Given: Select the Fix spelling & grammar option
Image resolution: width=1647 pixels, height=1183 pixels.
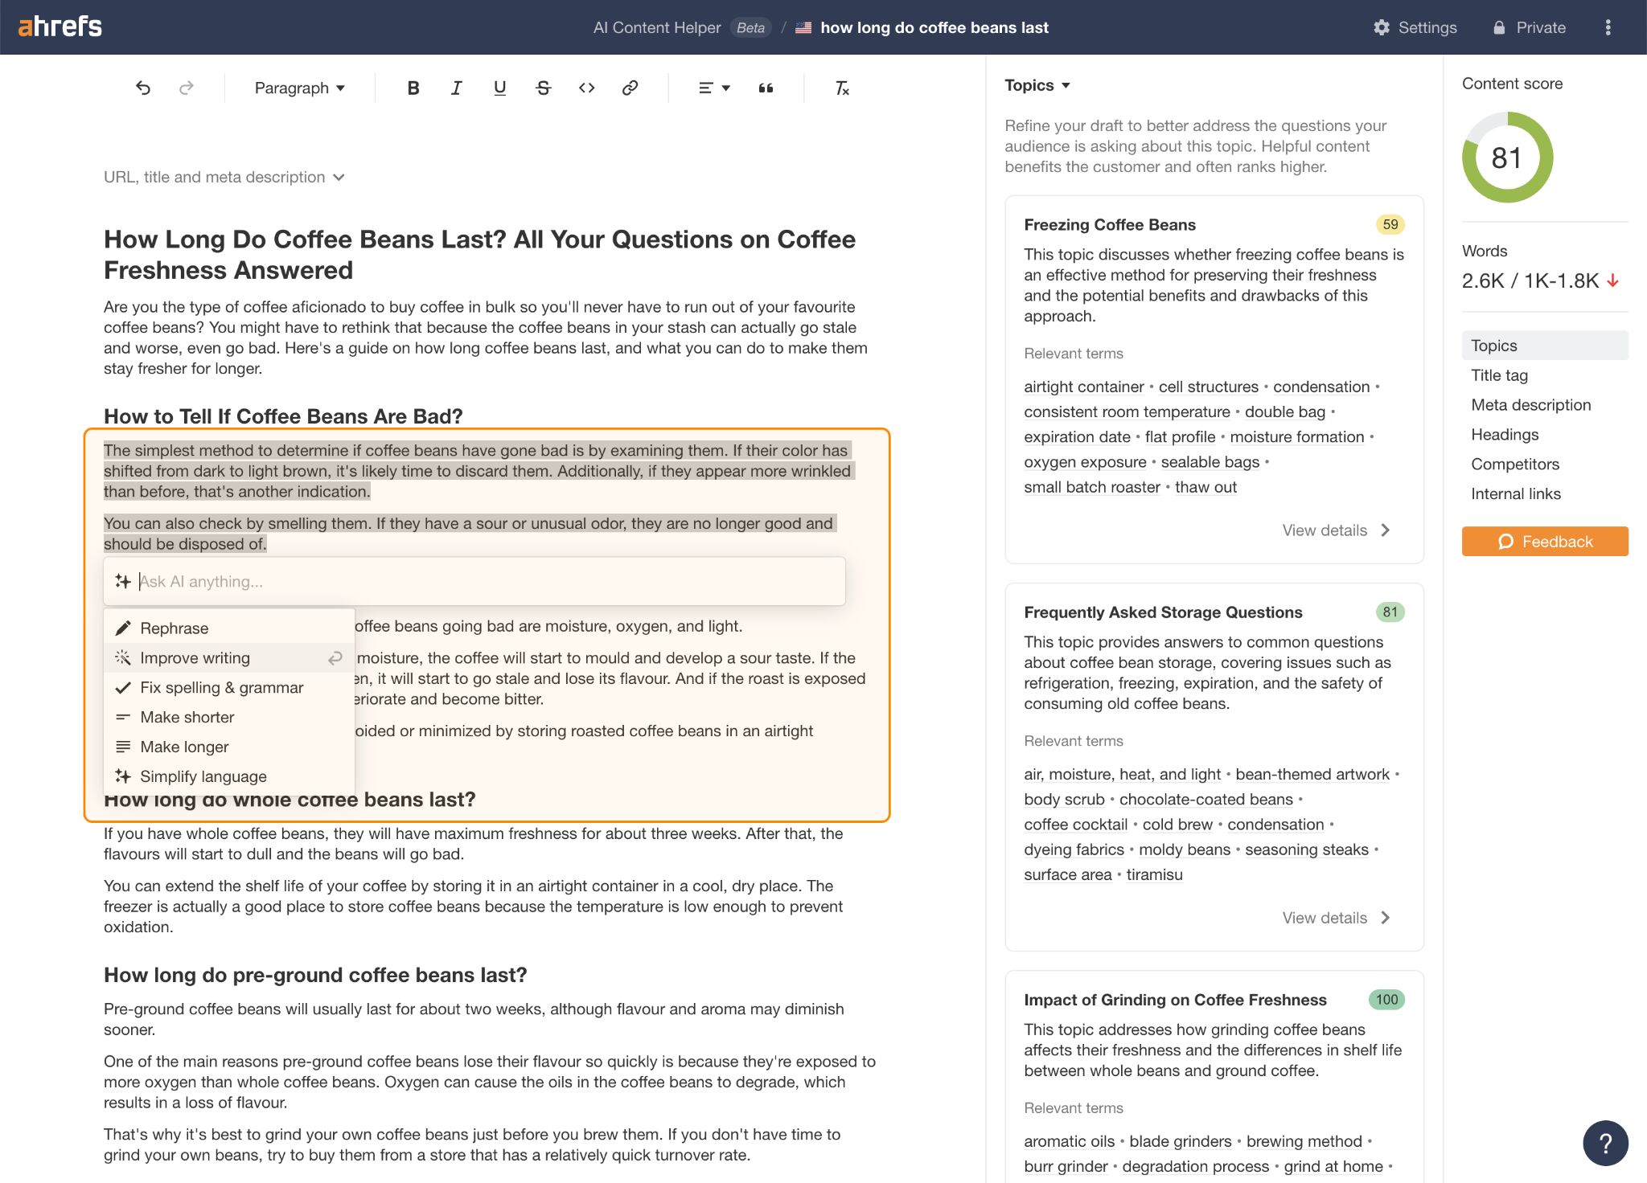Looking at the screenshot, I should point(221,687).
